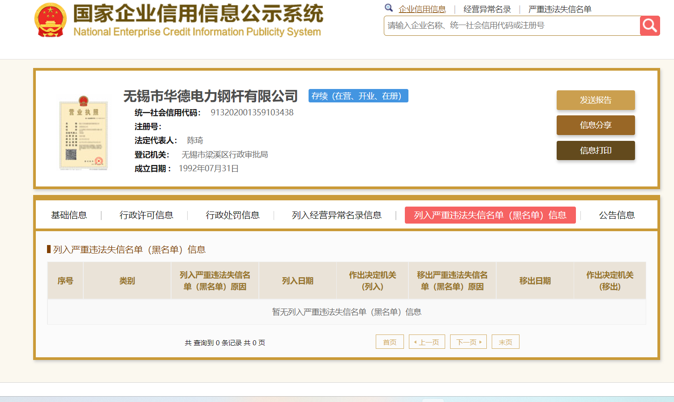Viewport: 674px width, 402px height.
Task: Click the 注册号 label
Action: tap(148, 127)
